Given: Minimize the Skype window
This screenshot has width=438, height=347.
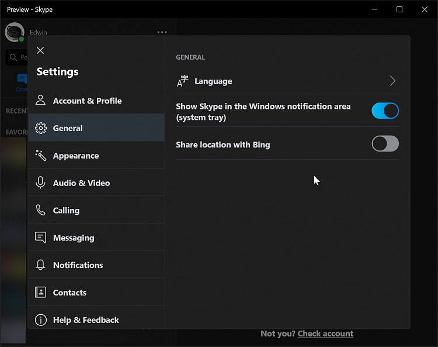Looking at the screenshot, I should pos(374,9).
